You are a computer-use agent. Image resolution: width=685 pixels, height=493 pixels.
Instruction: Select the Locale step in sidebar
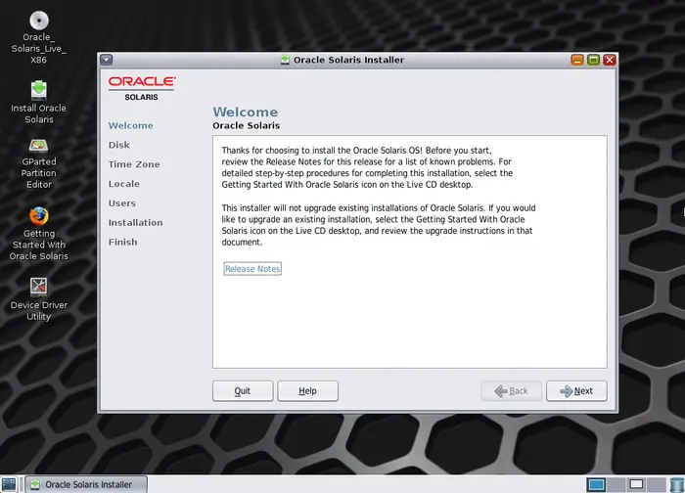(124, 184)
